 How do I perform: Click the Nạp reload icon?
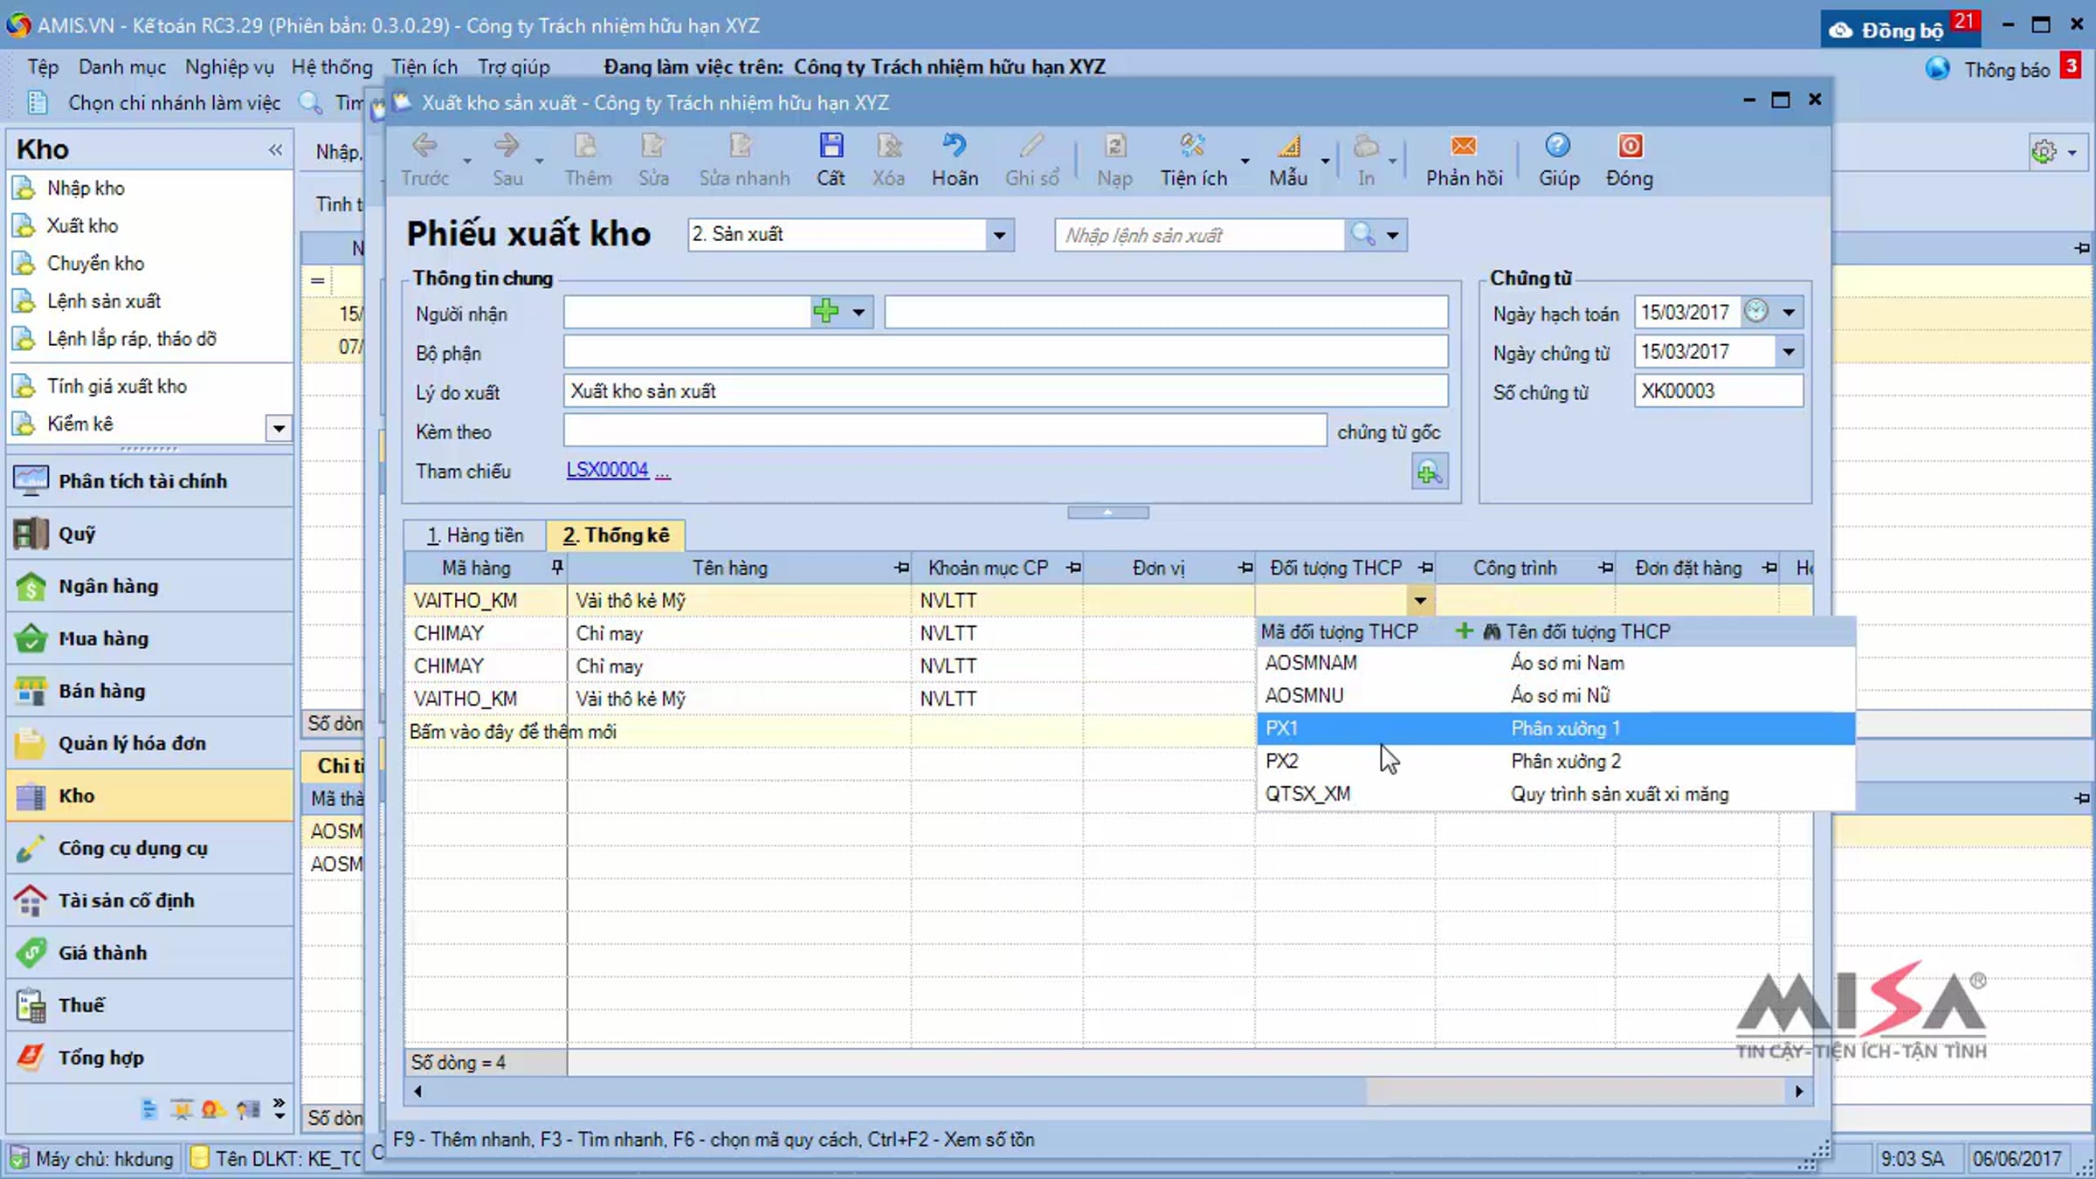point(1114,146)
